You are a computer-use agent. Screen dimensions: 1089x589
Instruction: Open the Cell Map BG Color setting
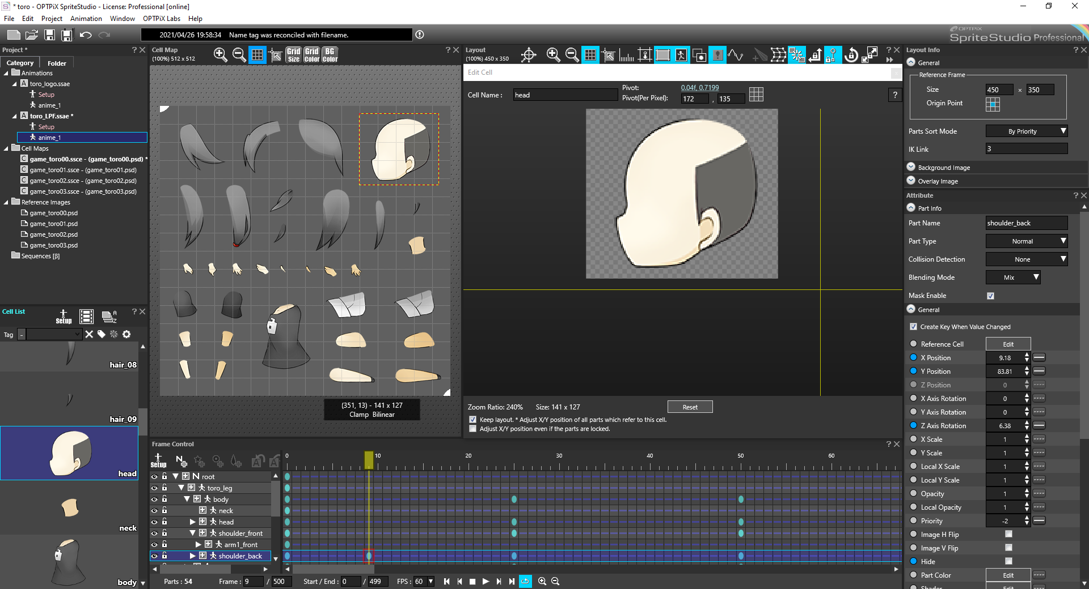330,55
